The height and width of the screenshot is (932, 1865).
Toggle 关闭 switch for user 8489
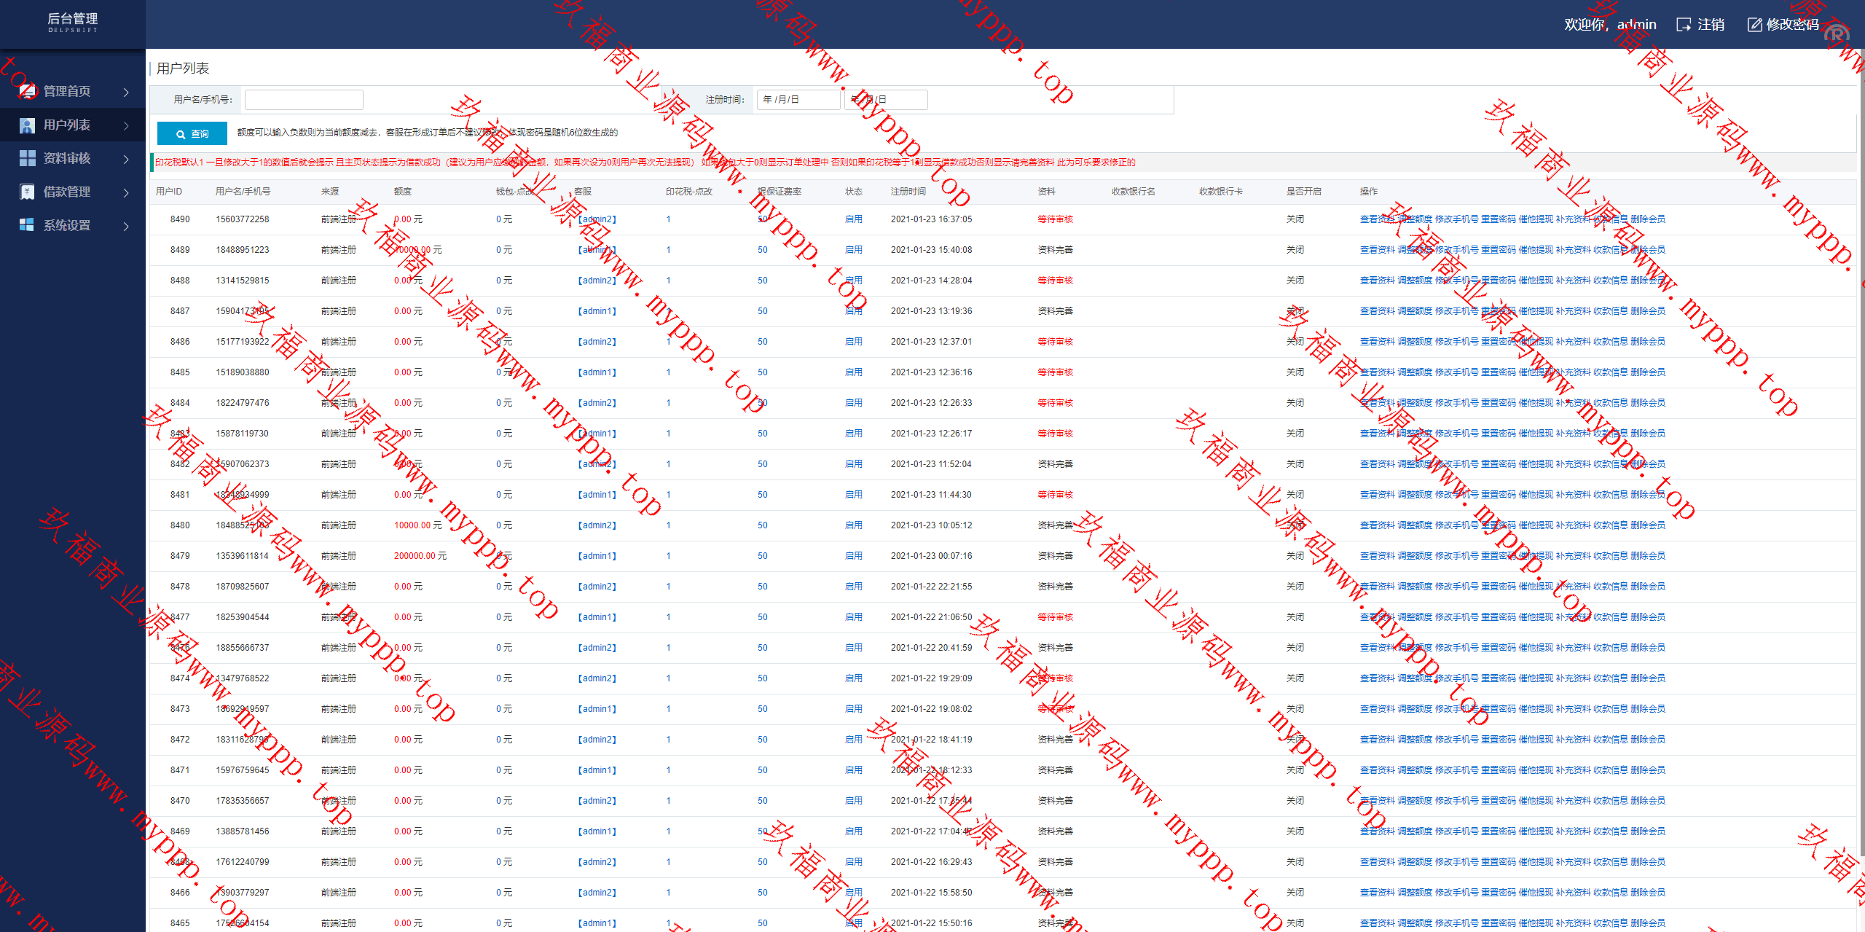[x=1295, y=250]
